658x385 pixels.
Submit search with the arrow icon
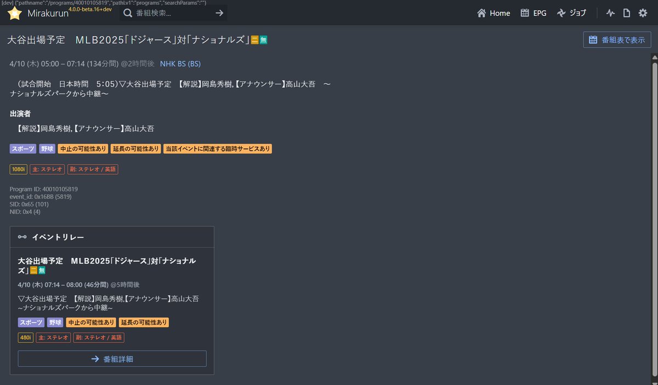click(x=219, y=13)
